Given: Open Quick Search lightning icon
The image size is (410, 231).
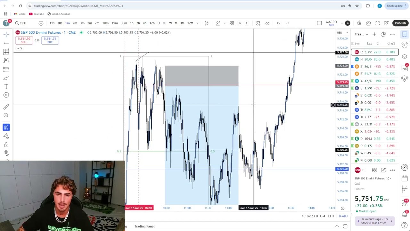Looking at the screenshot, I should [359, 23].
